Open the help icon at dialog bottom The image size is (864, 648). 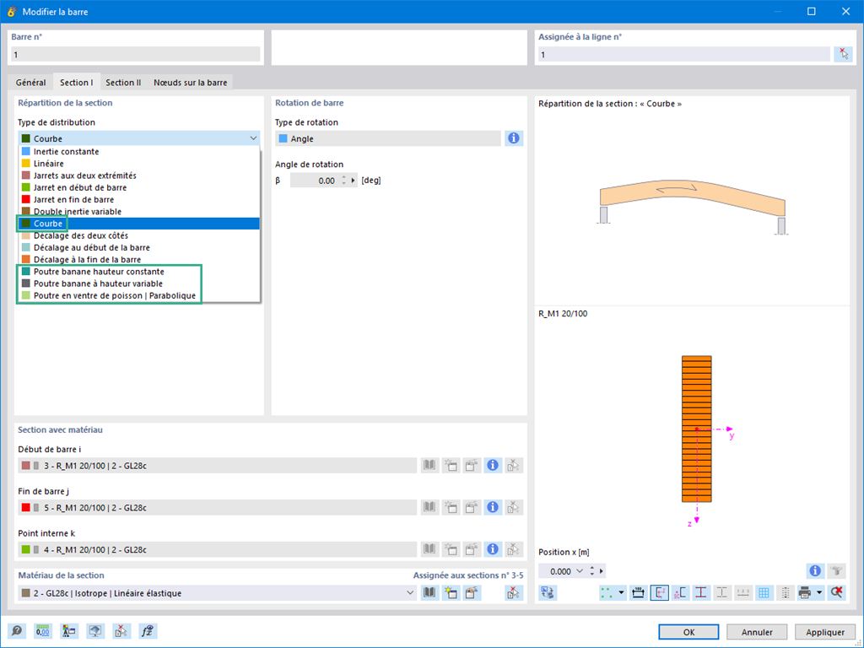coord(17,631)
